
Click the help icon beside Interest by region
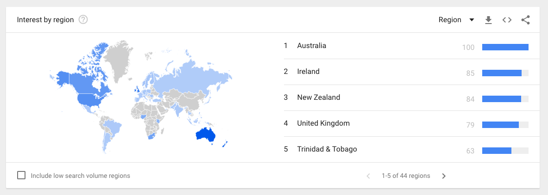[x=83, y=20]
